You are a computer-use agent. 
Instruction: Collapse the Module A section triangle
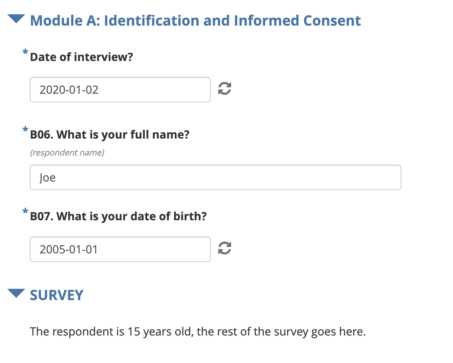[16, 19]
